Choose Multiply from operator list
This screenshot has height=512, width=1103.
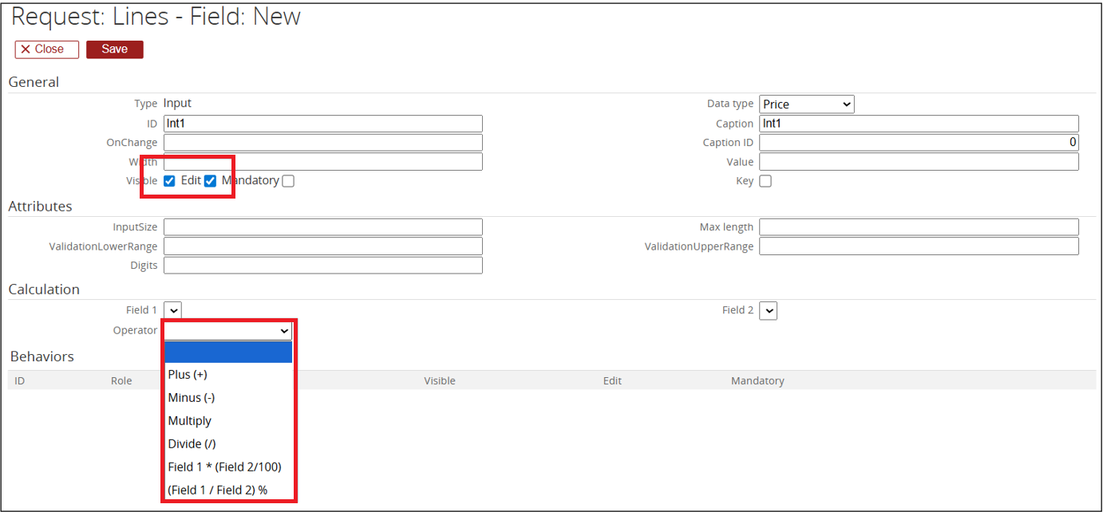190,421
